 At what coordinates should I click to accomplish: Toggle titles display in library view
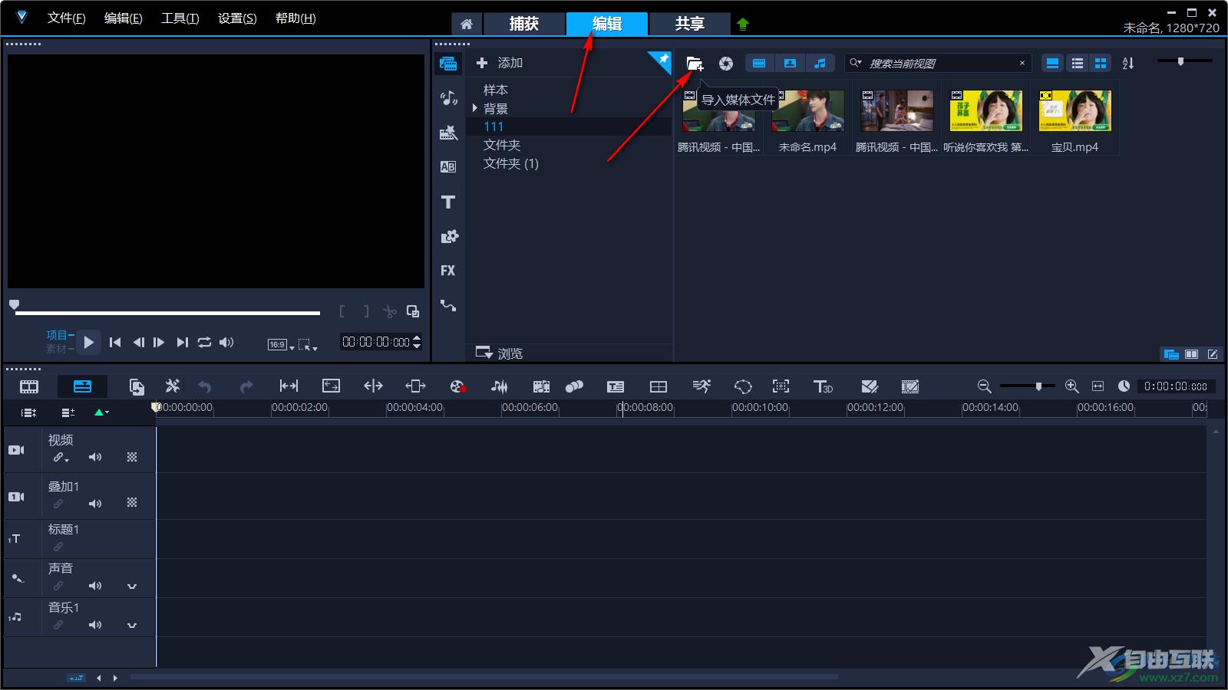[x=1053, y=64]
